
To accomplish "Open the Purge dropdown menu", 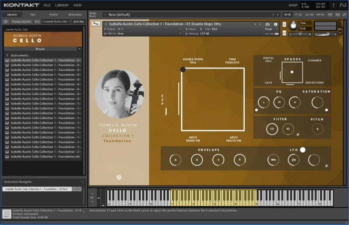I will click(x=270, y=29).
